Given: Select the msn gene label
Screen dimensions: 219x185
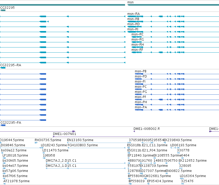Looking at the screenshot, I should [x=130, y=2].
